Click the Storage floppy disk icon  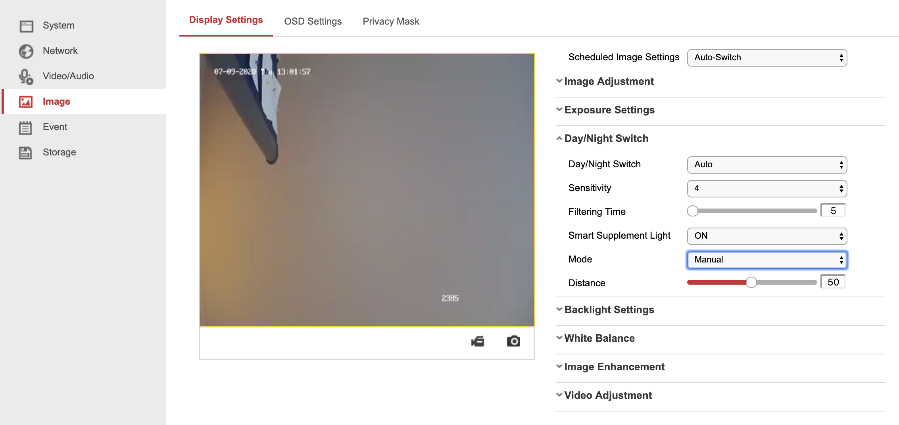click(26, 153)
